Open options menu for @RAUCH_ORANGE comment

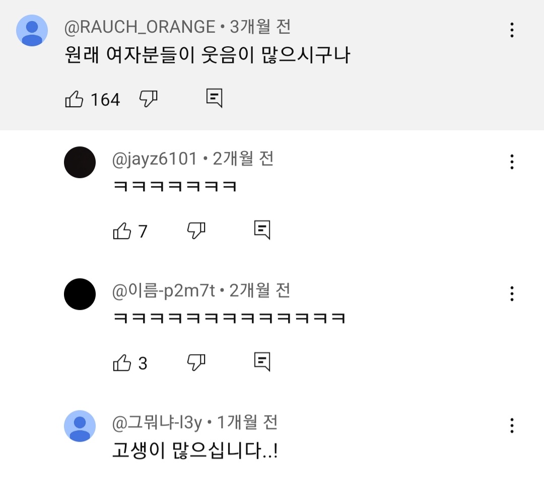pos(512,30)
